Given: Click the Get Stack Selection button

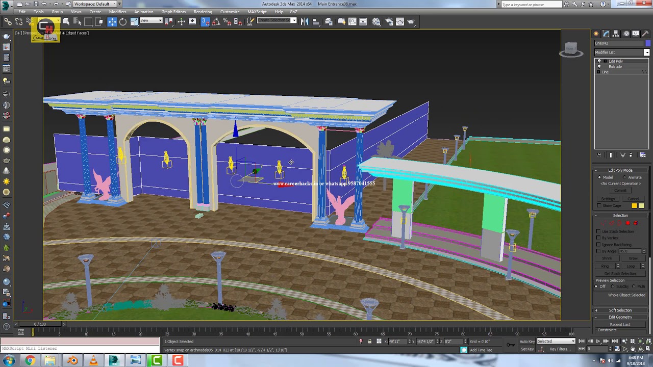Looking at the screenshot, I should coord(620,274).
